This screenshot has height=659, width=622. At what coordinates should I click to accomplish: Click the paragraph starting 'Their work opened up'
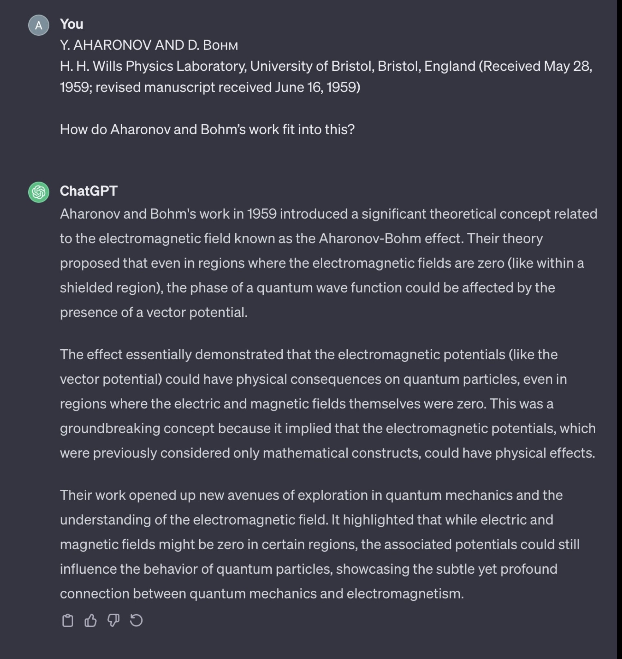pos(320,544)
